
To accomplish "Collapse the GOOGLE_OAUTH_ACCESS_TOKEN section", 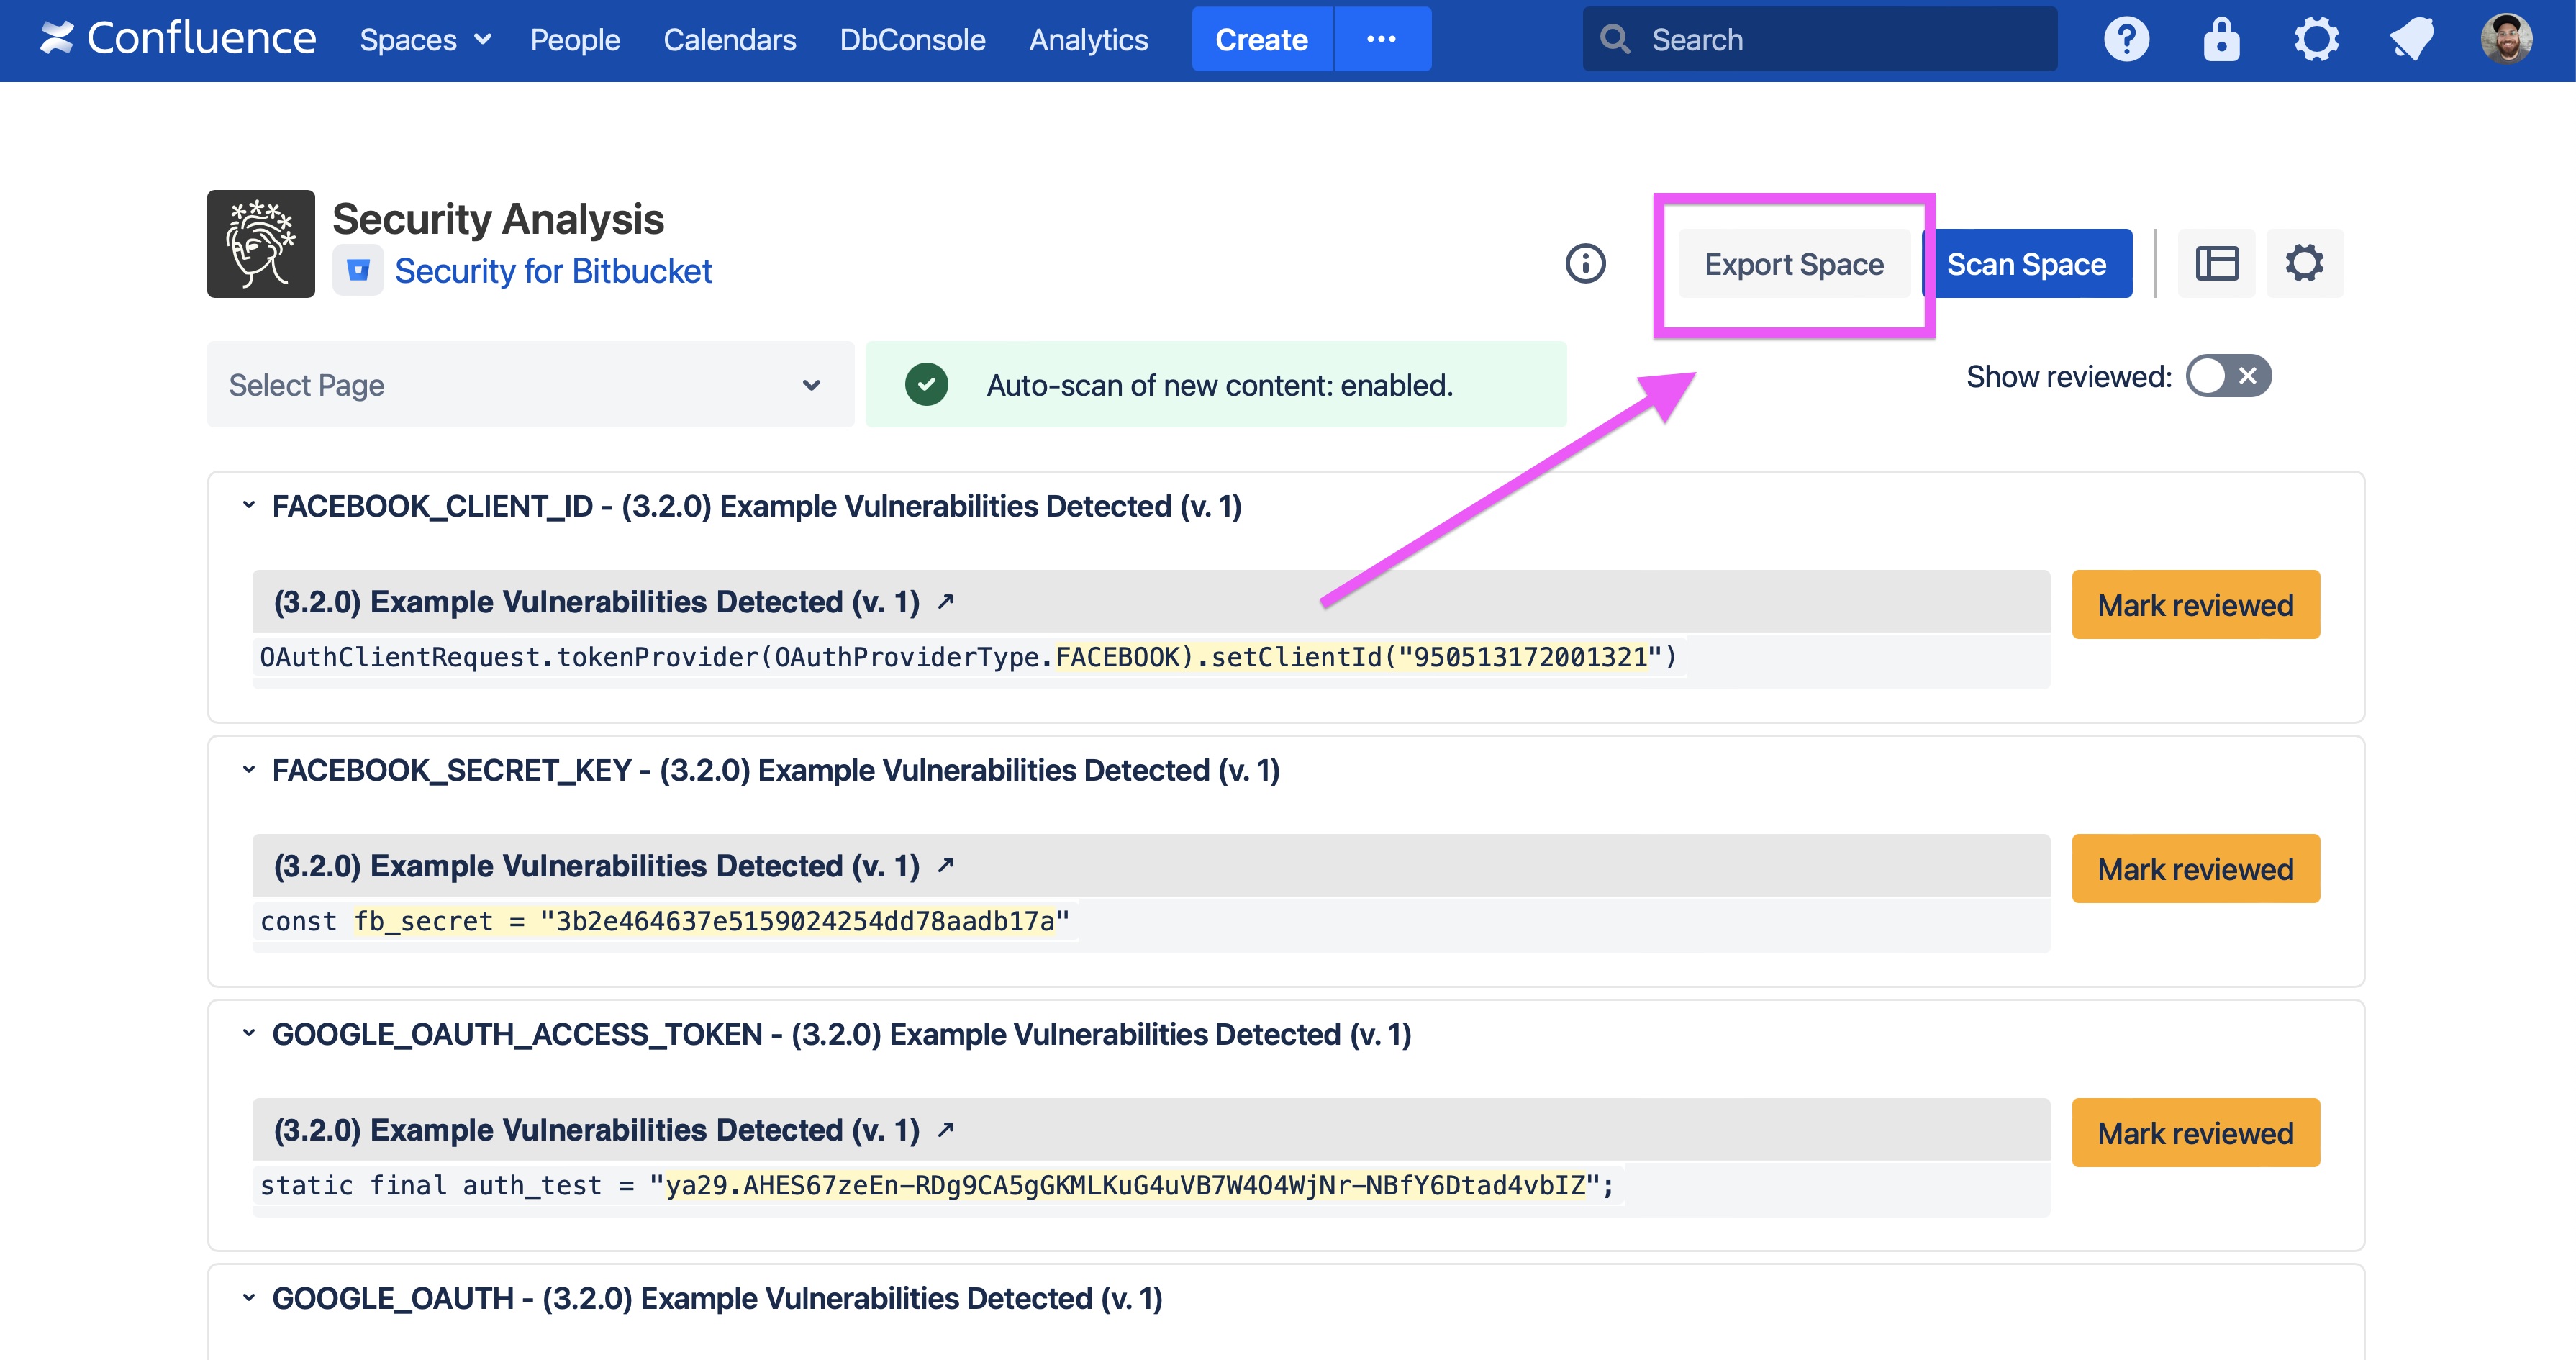I will pyautogui.click(x=249, y=1033).
